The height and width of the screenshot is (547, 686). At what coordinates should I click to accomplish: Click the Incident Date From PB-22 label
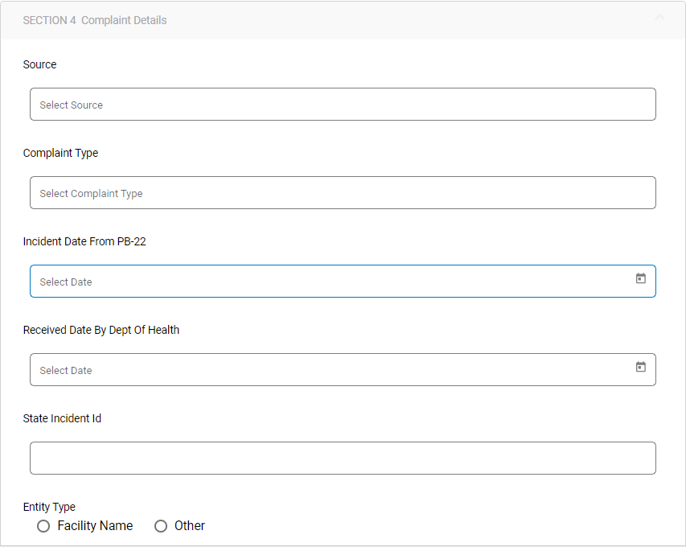[x=84, y=241]
